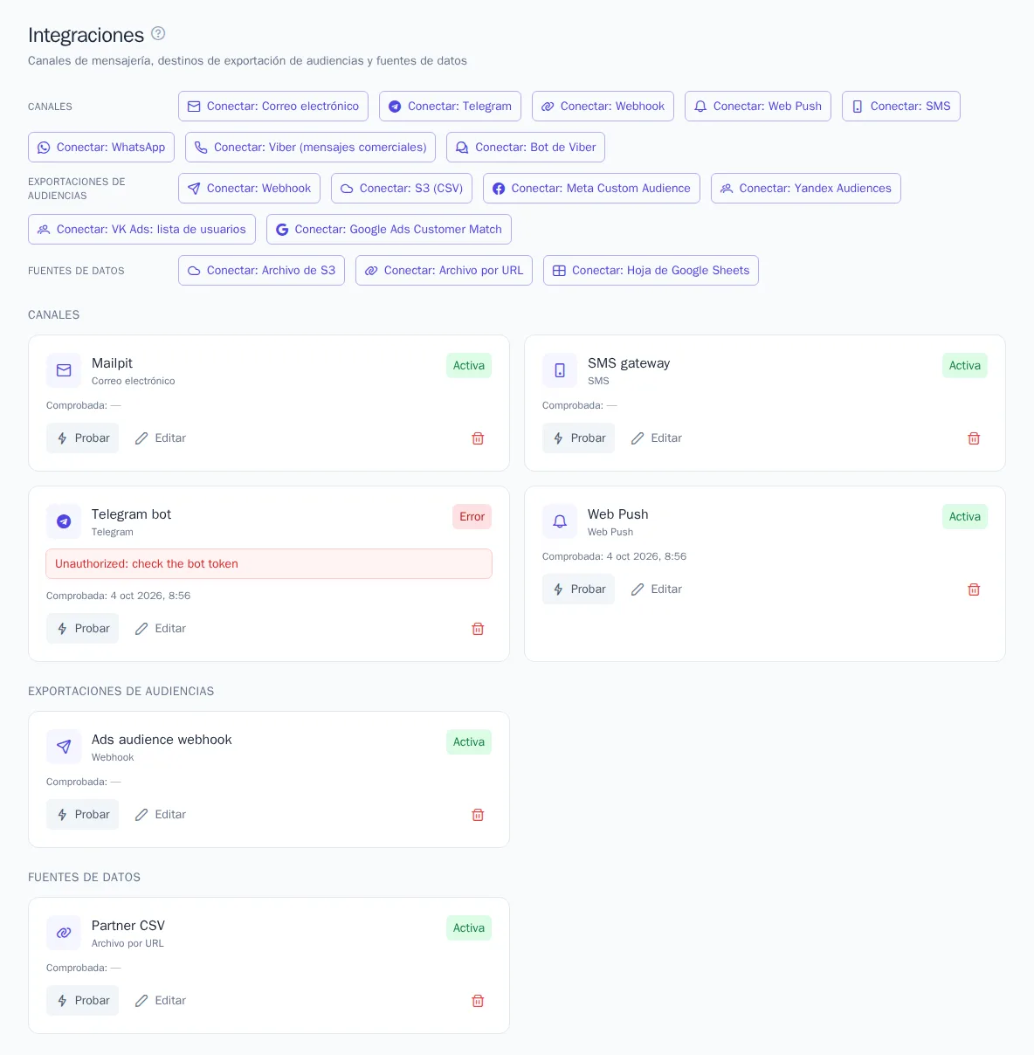Edit the Web Push integration

point(657,590)
